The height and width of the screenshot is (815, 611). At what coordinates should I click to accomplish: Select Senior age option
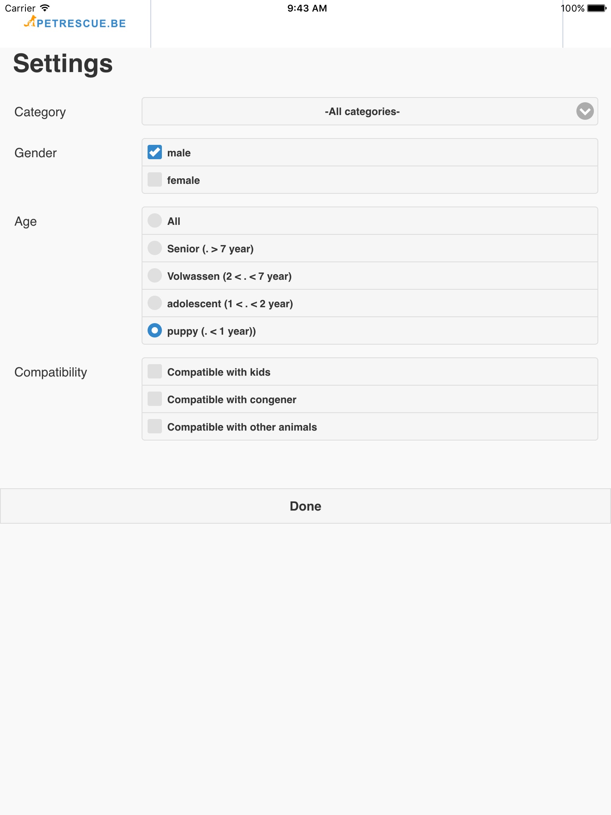click(155, 248)
